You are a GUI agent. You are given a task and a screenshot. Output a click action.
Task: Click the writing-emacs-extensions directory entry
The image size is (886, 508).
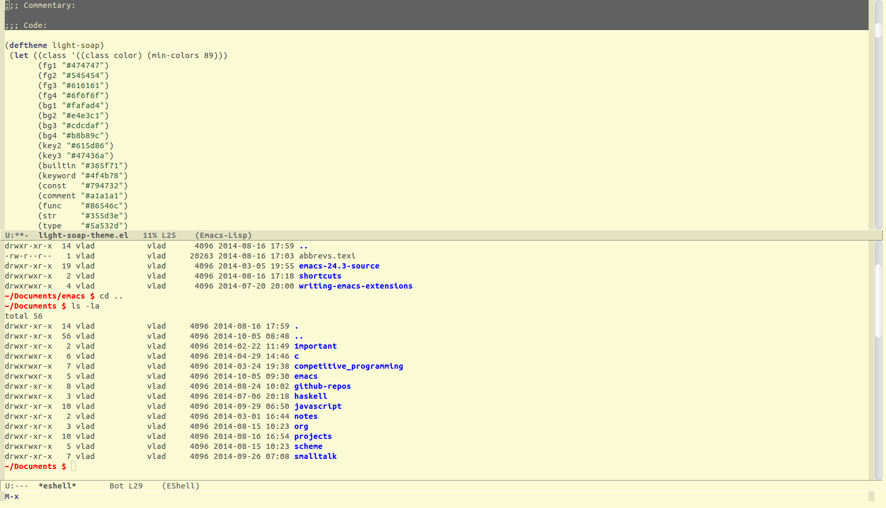[355, 286]
